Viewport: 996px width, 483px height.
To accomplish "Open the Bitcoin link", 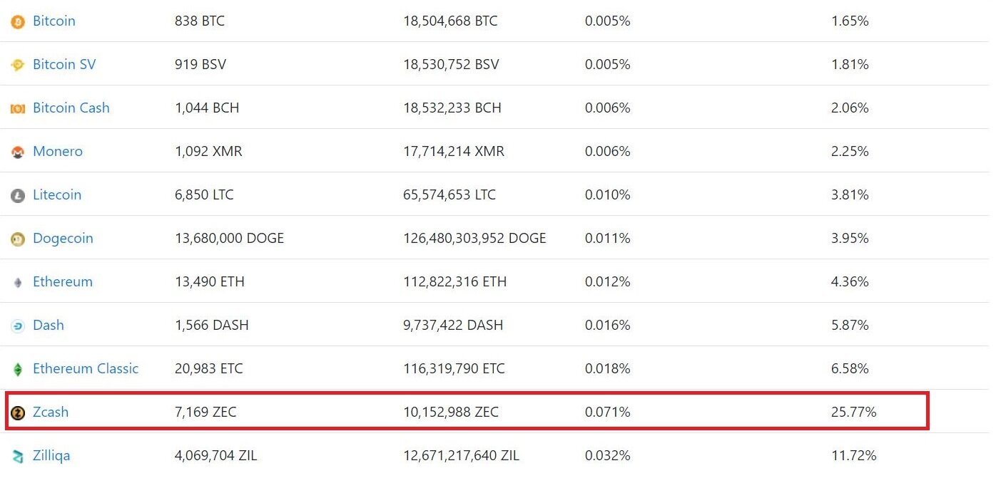I will pos(54,21).
